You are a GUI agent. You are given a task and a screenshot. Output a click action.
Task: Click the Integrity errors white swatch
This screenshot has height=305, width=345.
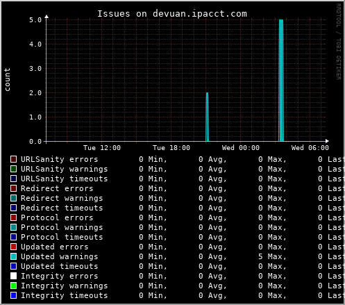click(x=14, y=276)
